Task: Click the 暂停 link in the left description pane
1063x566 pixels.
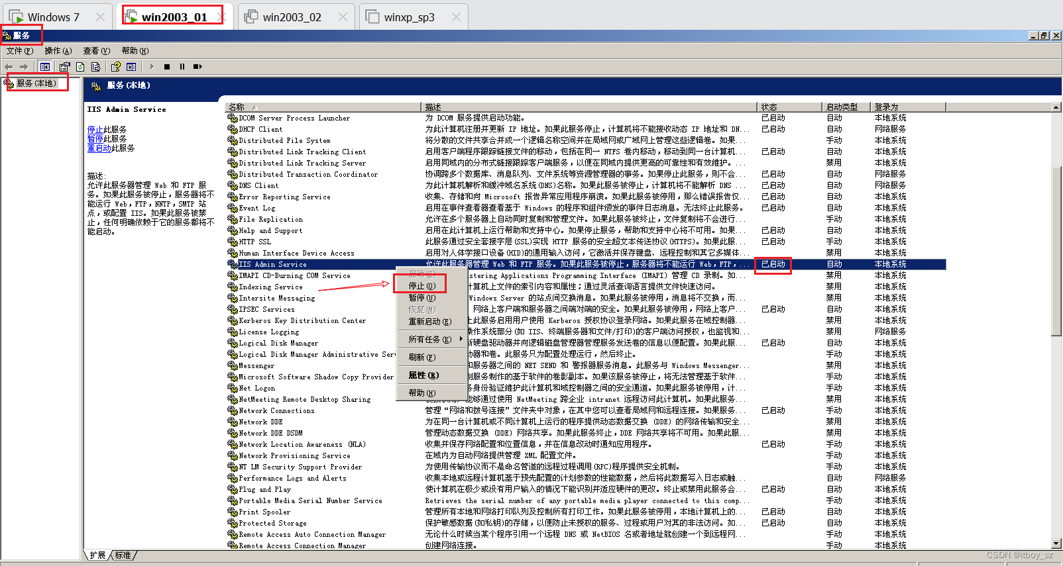Action: tap(95, 139)
